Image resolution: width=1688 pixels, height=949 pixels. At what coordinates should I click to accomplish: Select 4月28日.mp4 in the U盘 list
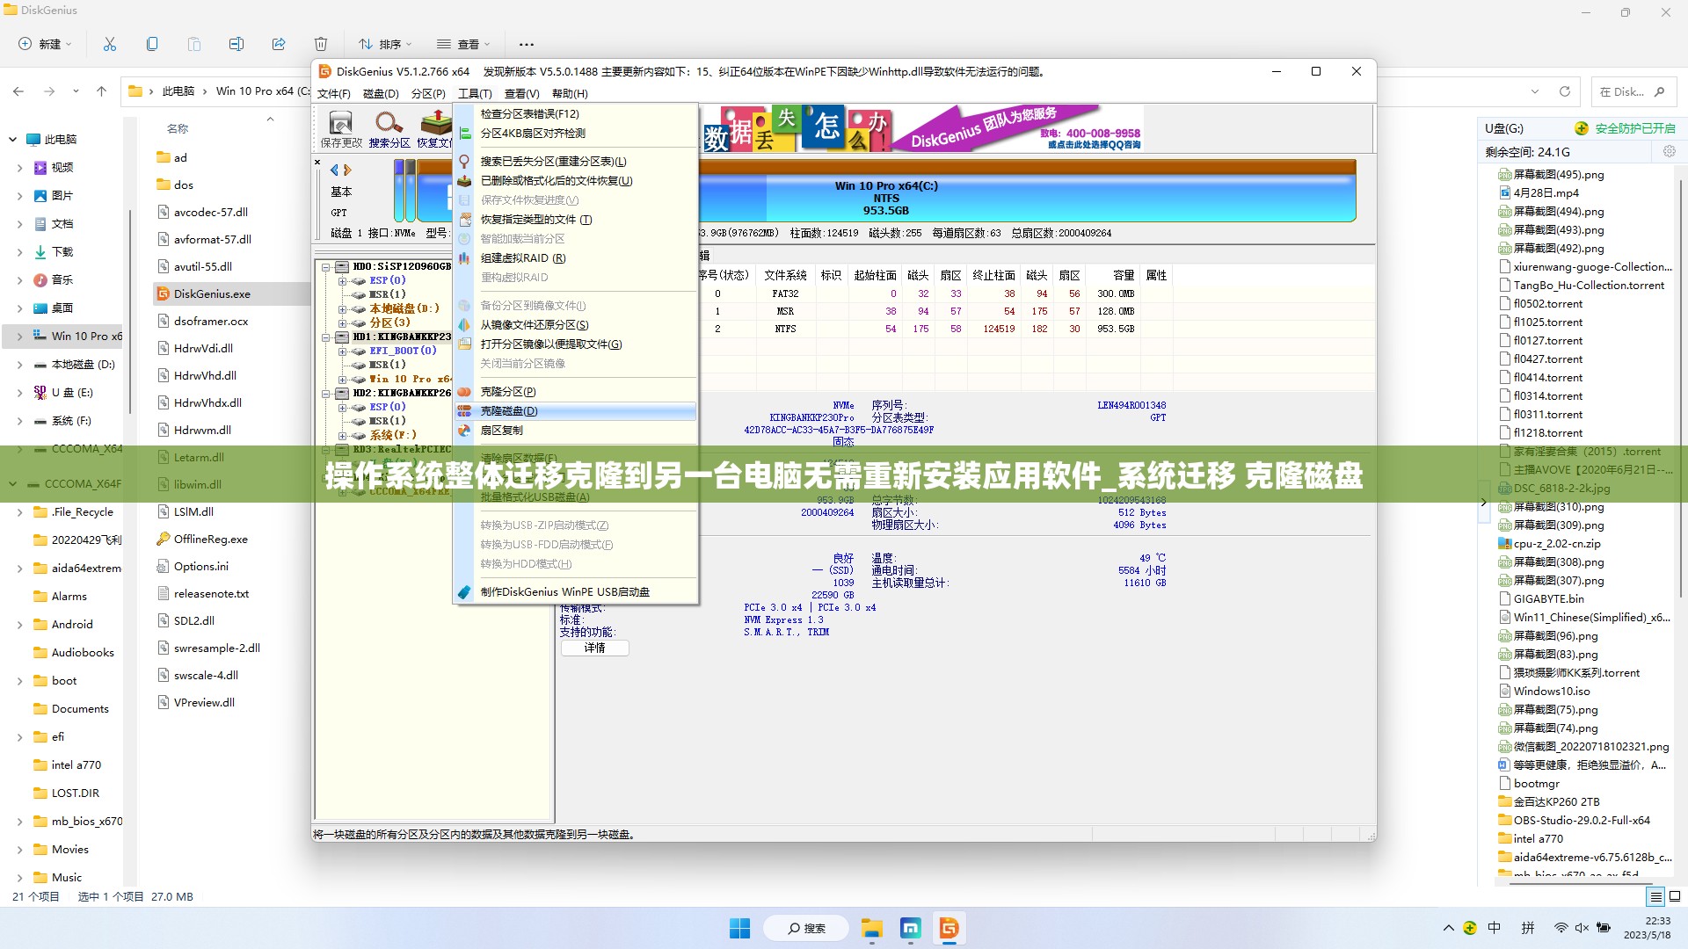click(x=1546, y=193)
